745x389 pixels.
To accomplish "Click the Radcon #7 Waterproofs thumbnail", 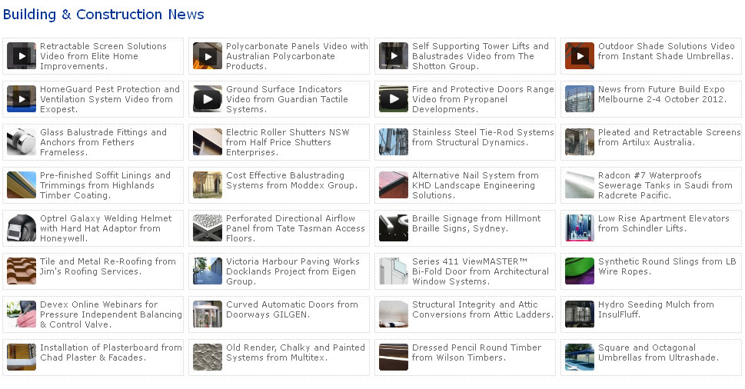I will point(580,185).
